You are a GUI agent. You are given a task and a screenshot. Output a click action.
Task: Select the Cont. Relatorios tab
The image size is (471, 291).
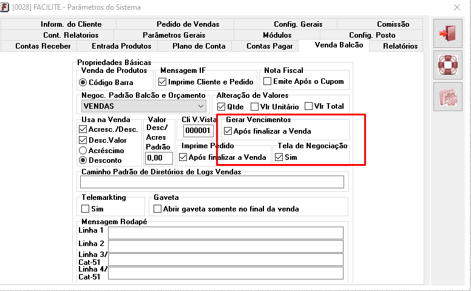tap(58, 35)
